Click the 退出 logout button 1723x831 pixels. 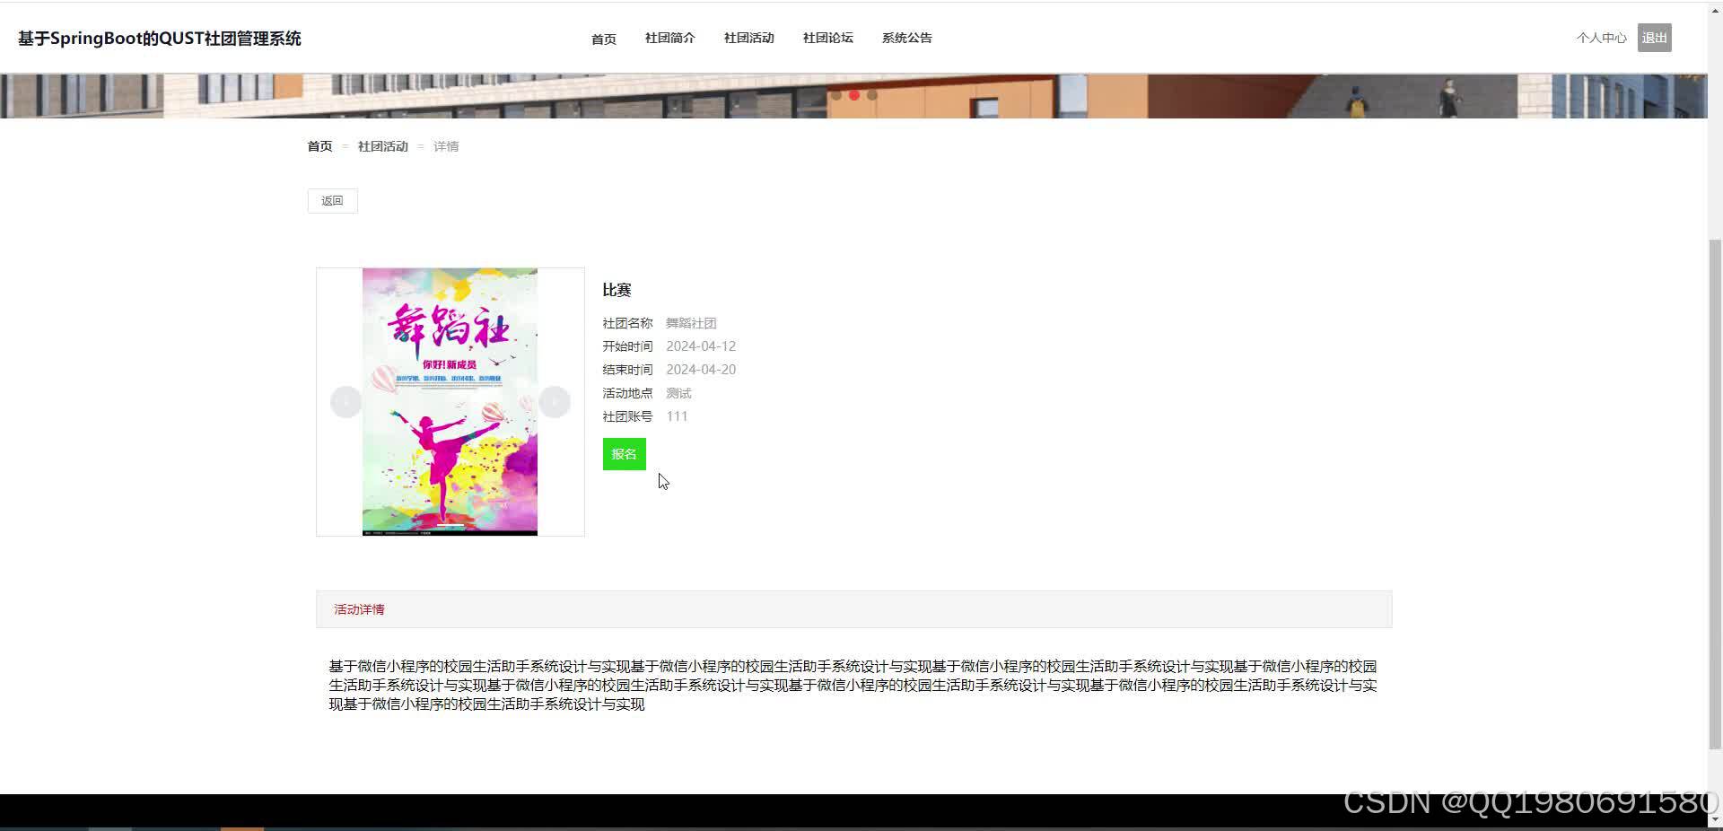pos(1654,38)
